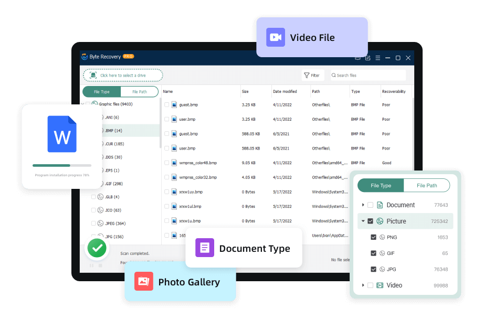Image resolution: width=494 pixels, height=330 pixels.
Task: Click the magnifier icon in Search files
Action: 334,75
